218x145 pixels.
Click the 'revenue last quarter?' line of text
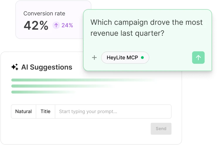[127, 33]
